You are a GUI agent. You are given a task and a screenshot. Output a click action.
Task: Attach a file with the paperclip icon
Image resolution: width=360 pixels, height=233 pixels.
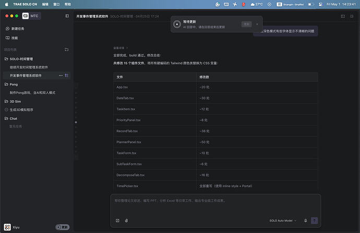click(126, 221)
